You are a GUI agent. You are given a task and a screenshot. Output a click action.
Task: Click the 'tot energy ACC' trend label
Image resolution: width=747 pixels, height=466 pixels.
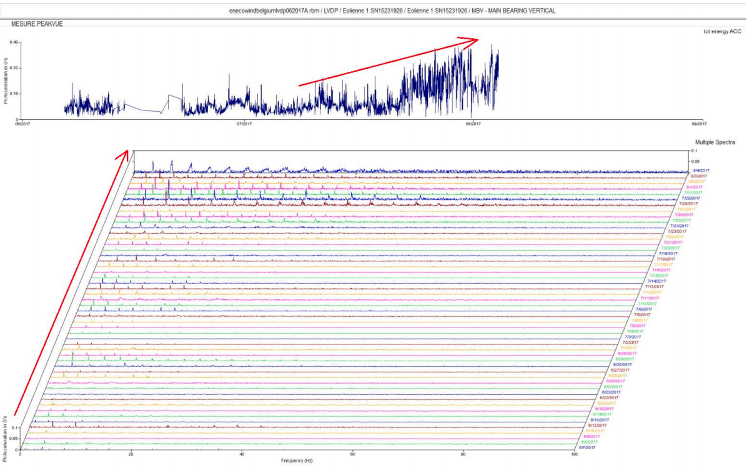coord(721,31)
